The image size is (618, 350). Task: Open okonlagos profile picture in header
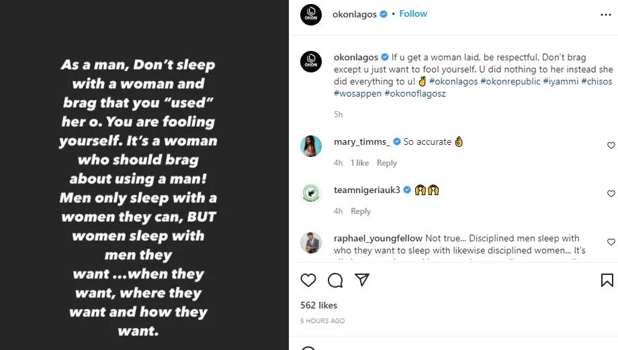click(310, 15)
